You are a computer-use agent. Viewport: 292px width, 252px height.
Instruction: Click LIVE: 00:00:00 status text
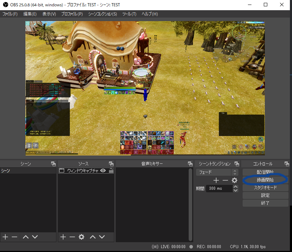point(173,247)
